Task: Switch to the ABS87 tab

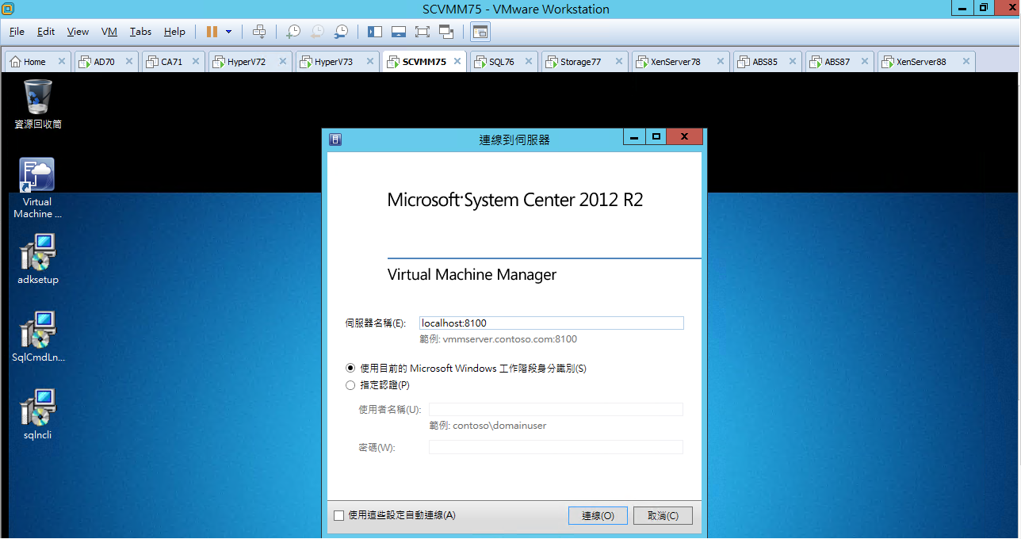Action: [x=839, y=62]
